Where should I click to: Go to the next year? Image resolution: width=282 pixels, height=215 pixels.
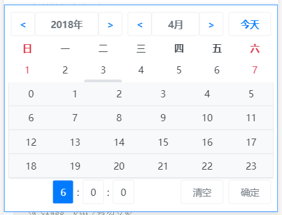tap(110, 24)
